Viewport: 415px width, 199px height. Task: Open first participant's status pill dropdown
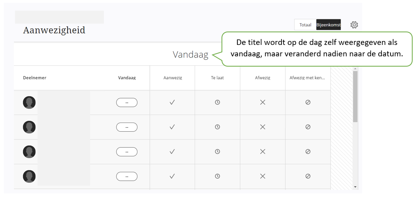pyautogui.click(x=127, y=102)
